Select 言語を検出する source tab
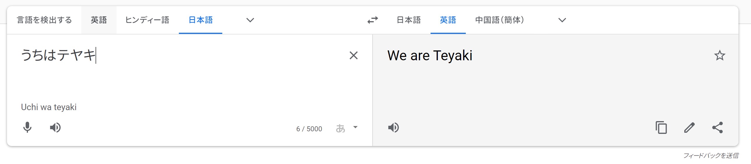The height and width of the screenshot is (164, 751). tap(44, 20)
